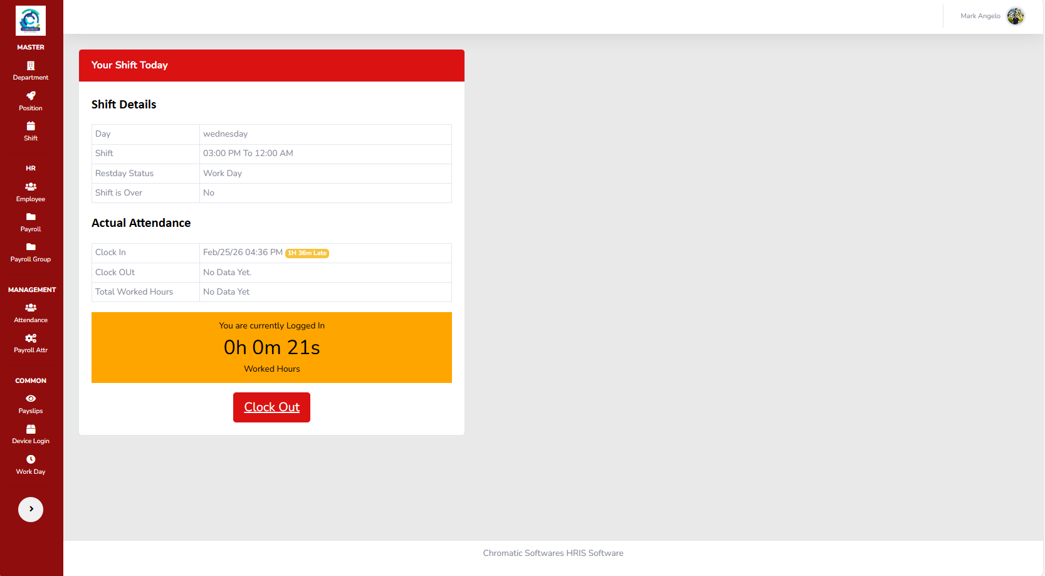Image resolution: width=1045 pixels, height=576 pixels.
Task: Open the Payroll Attr gears icon
Action: click(31, 338)
